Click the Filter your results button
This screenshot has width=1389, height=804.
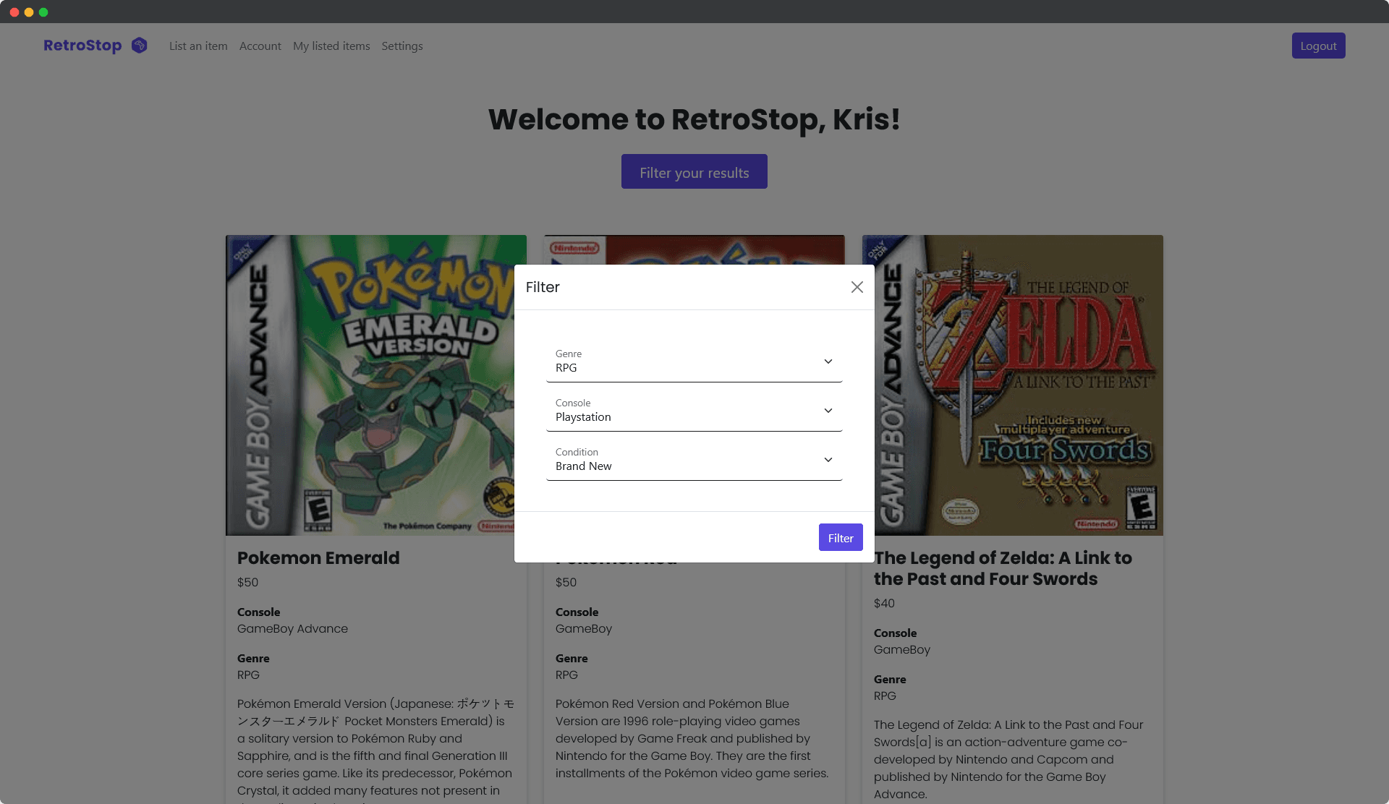(x=694, y=171)
